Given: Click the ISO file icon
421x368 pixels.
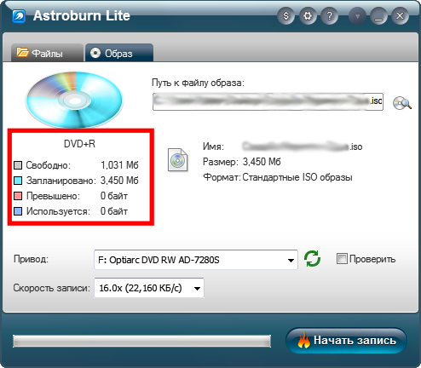Looking at the screenshot, I should tap(178, 160).
